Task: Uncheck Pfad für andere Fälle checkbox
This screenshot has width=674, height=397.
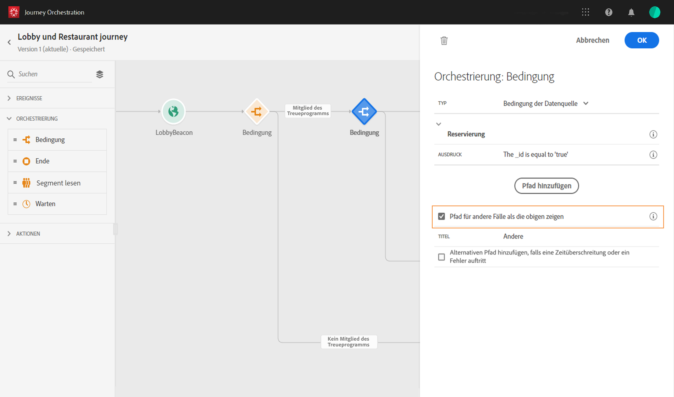Action: coord(442,216)
